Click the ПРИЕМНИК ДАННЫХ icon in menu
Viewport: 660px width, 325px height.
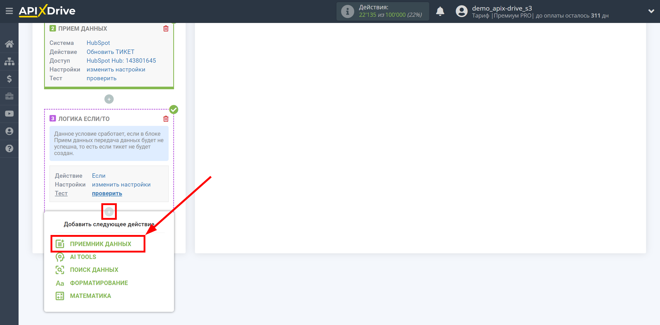pyautogui.click(x=59, y=243)
